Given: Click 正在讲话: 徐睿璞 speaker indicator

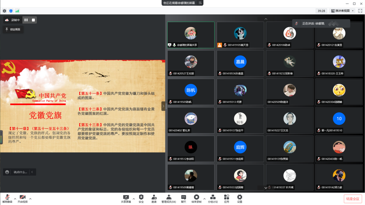Looking at the screenshot, I should click(x=321, y=24).
